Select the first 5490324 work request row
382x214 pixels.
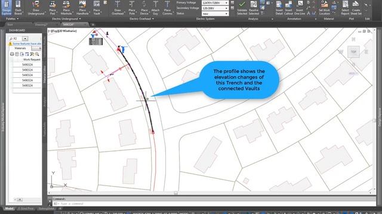pyautogui.click(x=27, y=65)
